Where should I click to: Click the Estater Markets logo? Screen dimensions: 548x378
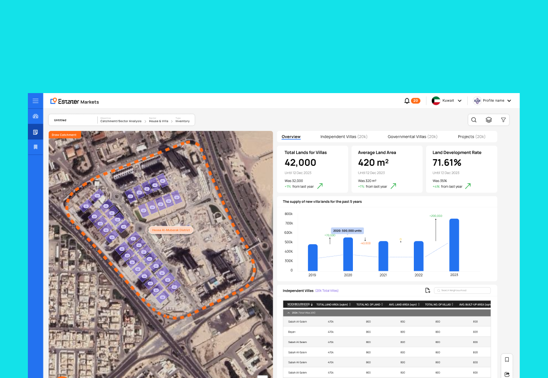pos(75,102)
